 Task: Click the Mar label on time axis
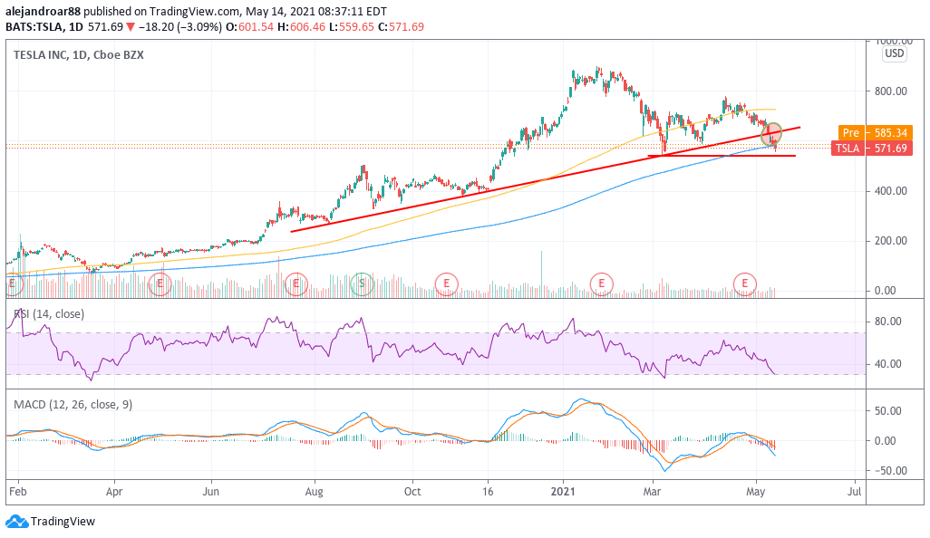pos(653,492)
